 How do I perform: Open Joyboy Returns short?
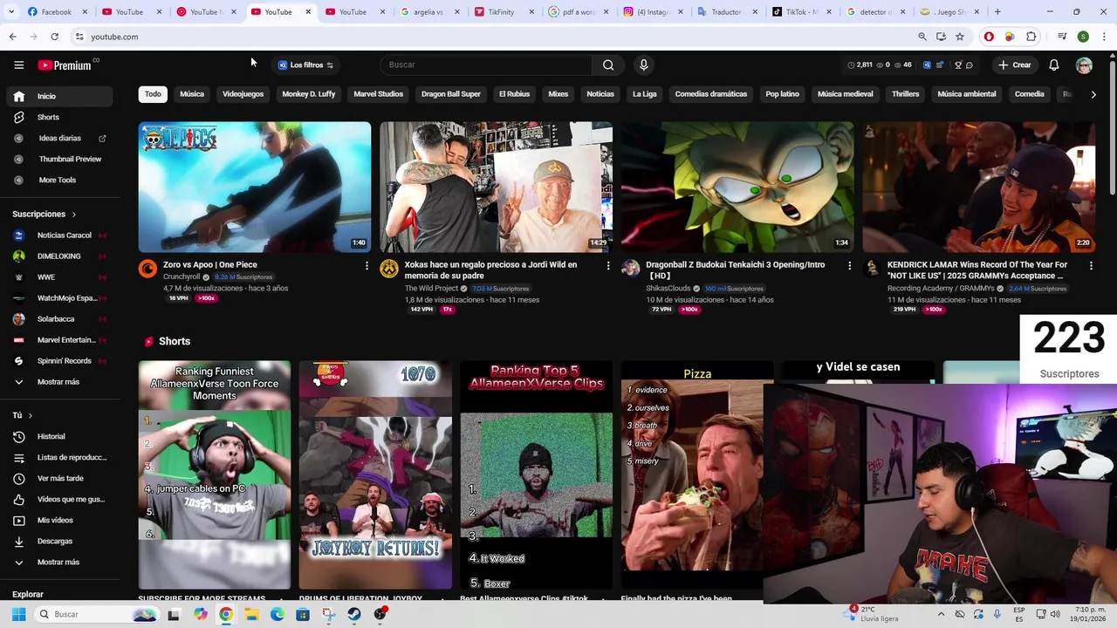pyautogui.click(x=375, y=475)
